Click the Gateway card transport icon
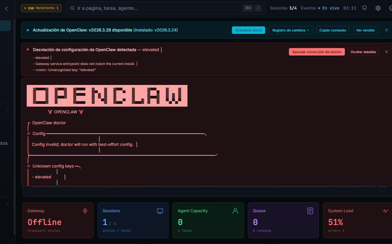The width and height of the screenshot is (392, 244). pyautogui.click(x=85, y=211)
